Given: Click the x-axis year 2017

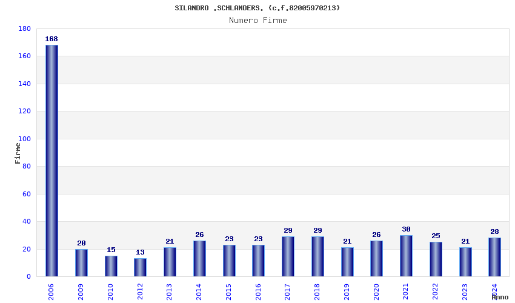Looking at the screenshot, I should point(287,292).
